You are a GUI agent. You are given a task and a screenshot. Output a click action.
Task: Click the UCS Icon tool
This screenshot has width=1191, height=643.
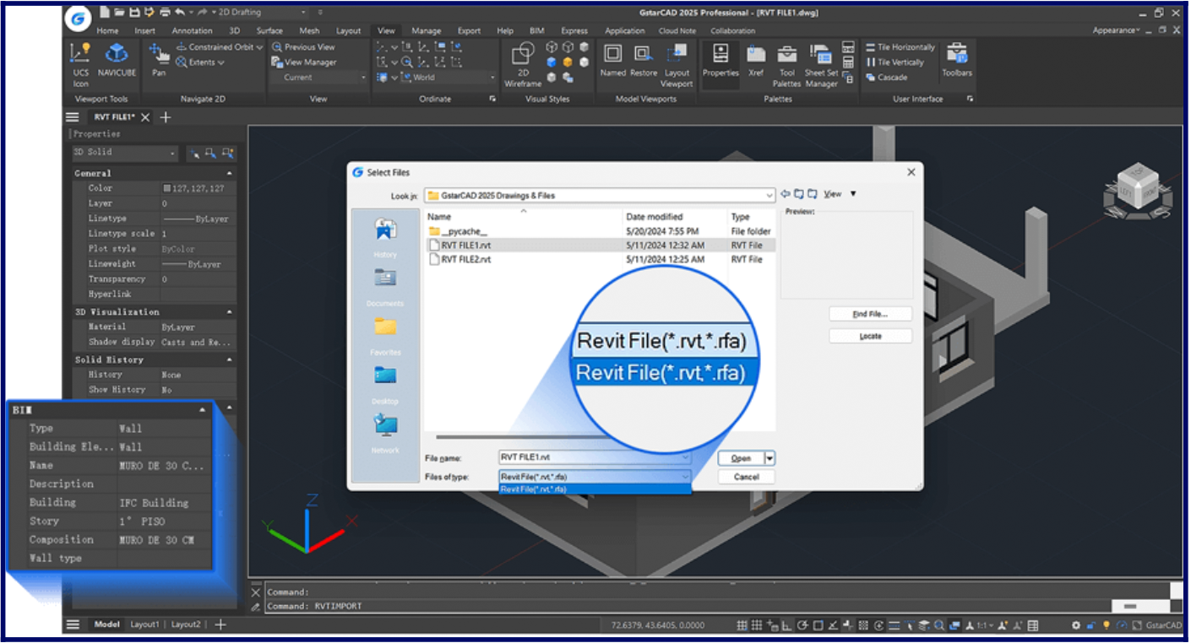[80, 63]
